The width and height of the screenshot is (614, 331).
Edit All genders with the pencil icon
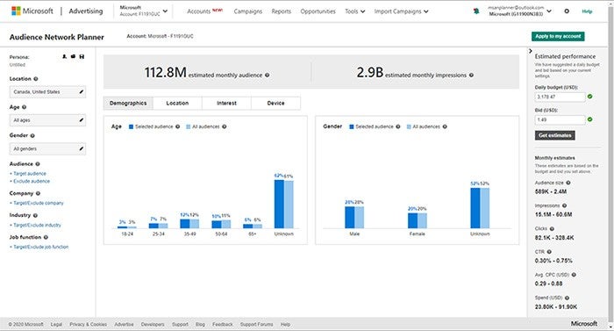(x=81, y=148)
